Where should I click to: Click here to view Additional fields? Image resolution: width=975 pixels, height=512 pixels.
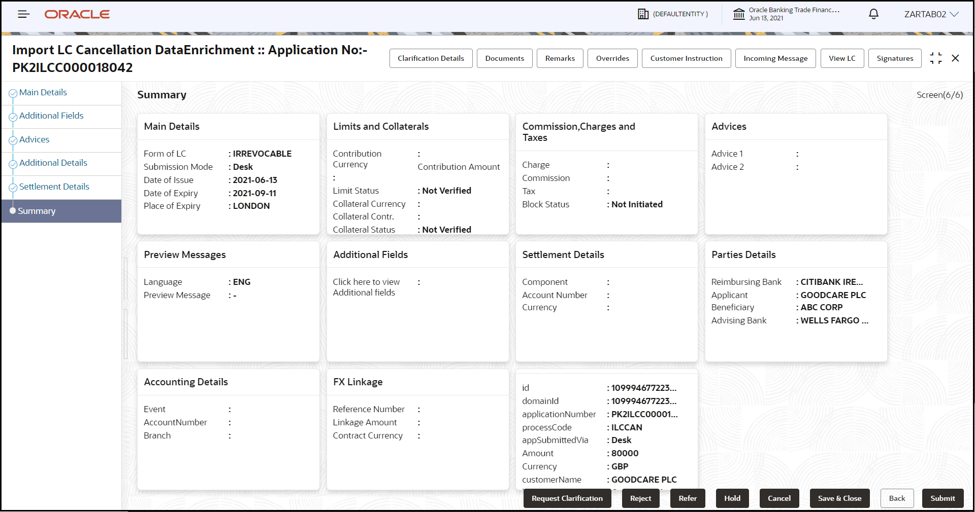click(366, 287)
